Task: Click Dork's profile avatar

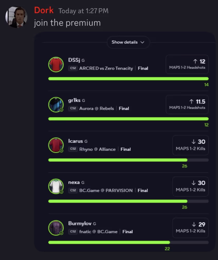Action: (x=16, y=17)
